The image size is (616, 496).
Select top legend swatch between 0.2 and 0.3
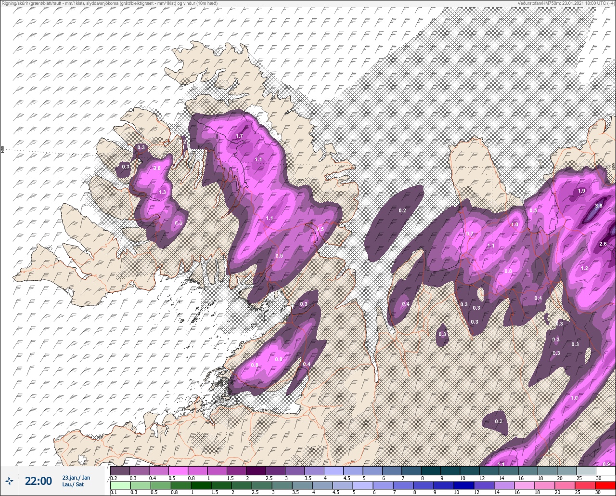click(120, 470)
